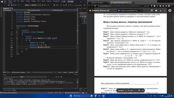Click PDF page number field
174x98 pixels.
click(x=126, y=90)
